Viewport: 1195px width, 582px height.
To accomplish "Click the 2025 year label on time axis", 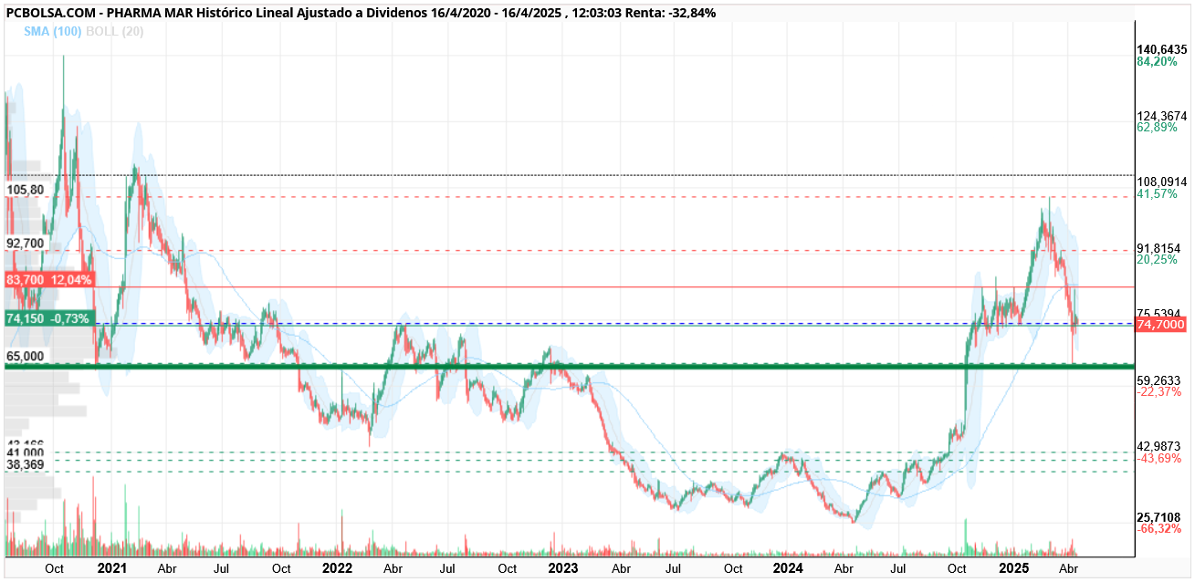I will (x=1014, y=568).
